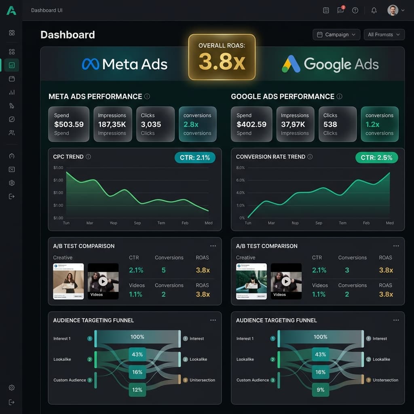Expand the profile menu chevron
The width and height of the screenshot is (414, 414).
403,10
